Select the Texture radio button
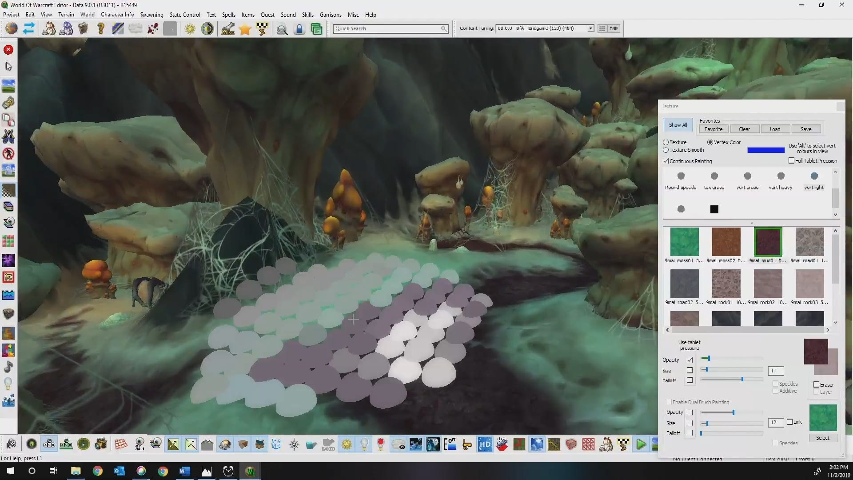 pyautogui.click(x=666, y=142)
